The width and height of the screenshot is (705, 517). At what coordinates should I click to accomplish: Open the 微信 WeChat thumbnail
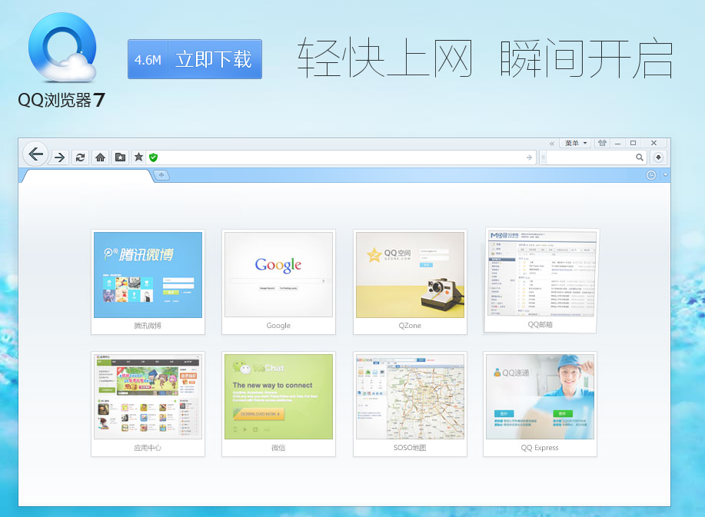pyautogui.click(x=278, y=404)
